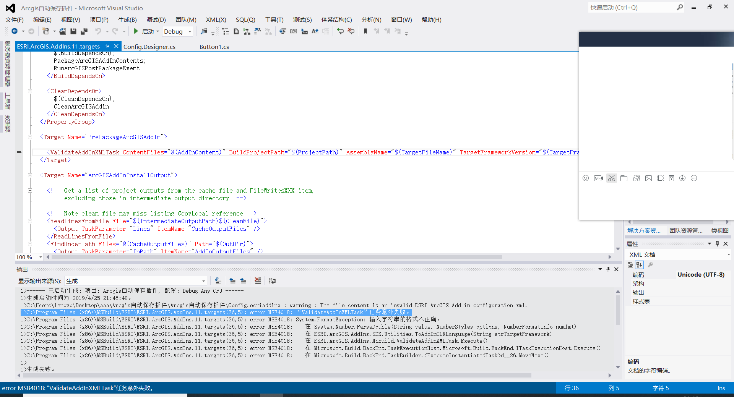Open the 100 % zoom dropdown
734x397 pixels.
(41, 257)
